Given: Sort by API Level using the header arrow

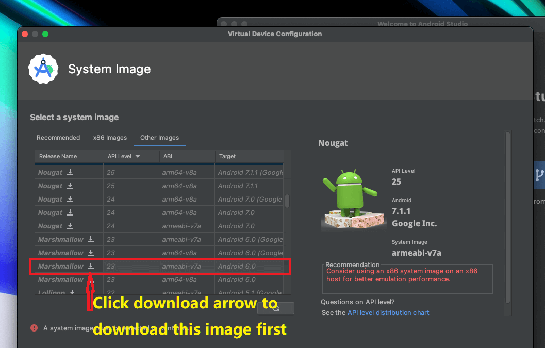Looking at the screenshot, I should [x=138, y=156].
